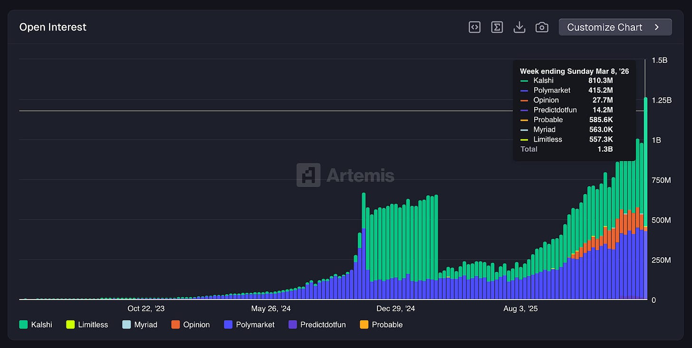
Task: Expand the Customize Chart chevron arrow
Action: pyautogui.click(x=657, y=28)
